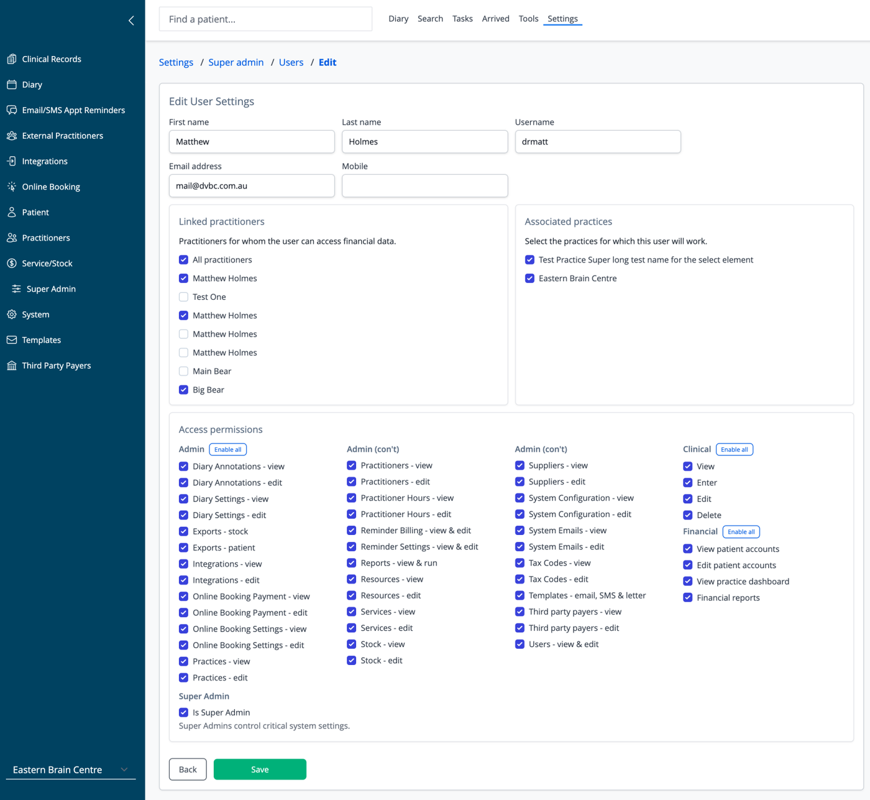Switch to the Arrived tab
870x800 pixels.
tap(496, 19)
